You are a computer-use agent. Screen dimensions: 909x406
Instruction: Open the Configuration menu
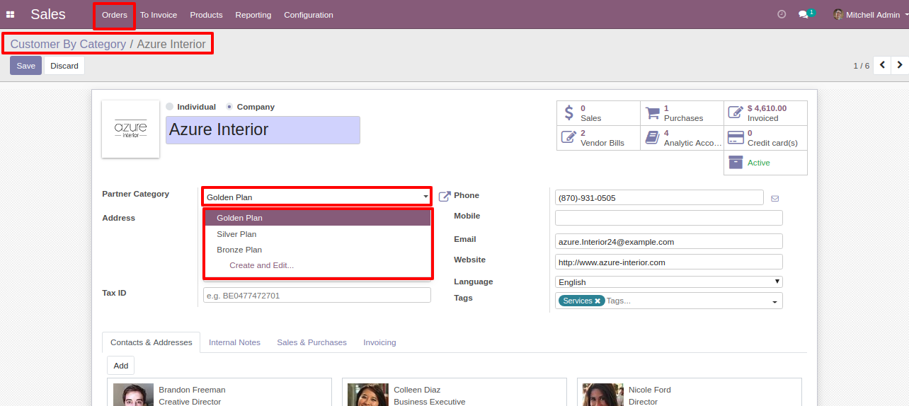309,15
